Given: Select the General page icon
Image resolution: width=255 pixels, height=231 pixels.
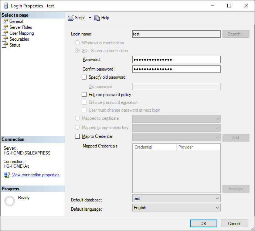Looking at the screenshot, I should point(5,21).
